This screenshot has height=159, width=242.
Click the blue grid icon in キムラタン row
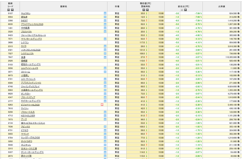tap(105, 13)
